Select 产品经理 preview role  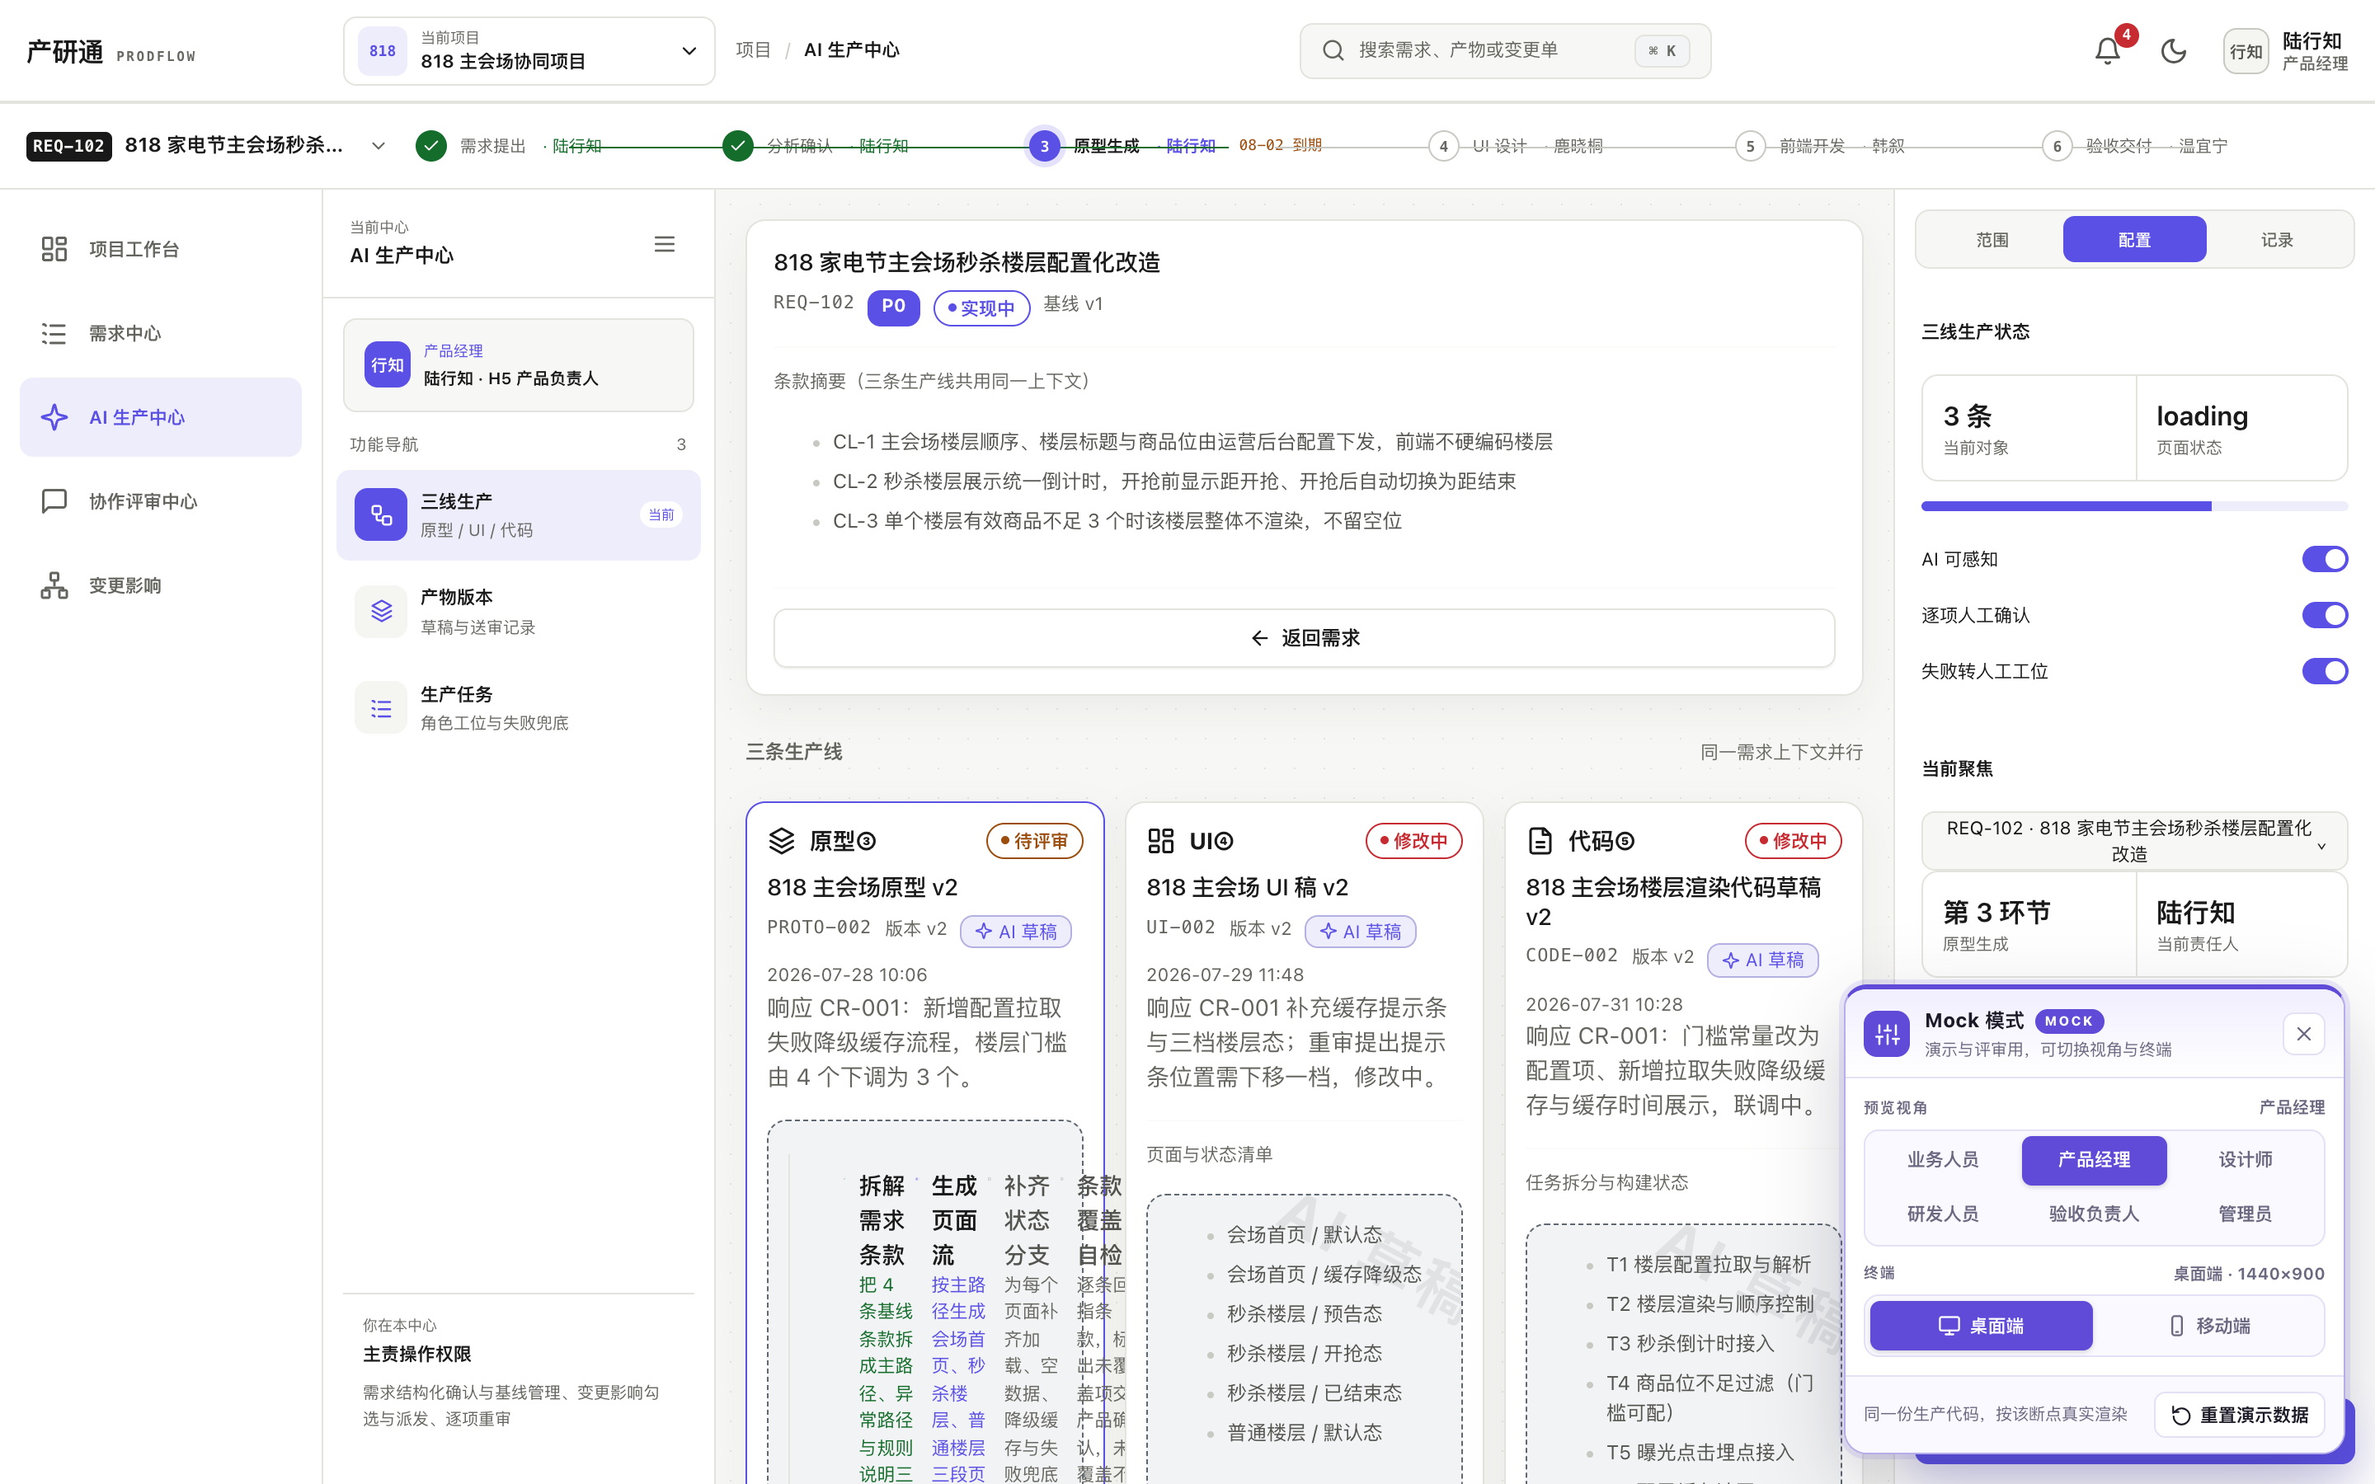click(2095, 1160)
